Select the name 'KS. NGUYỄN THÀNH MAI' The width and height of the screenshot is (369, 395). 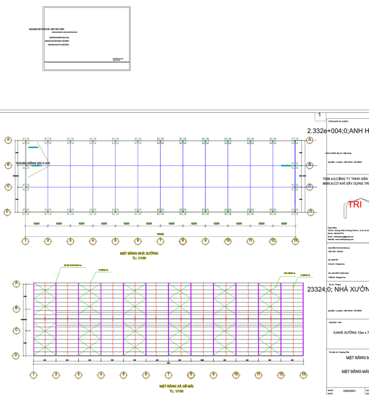pos(338,273)
